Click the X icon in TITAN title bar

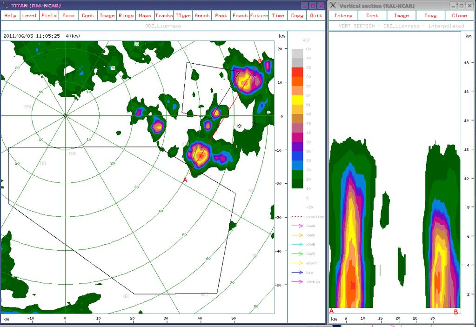pos(5,6)
